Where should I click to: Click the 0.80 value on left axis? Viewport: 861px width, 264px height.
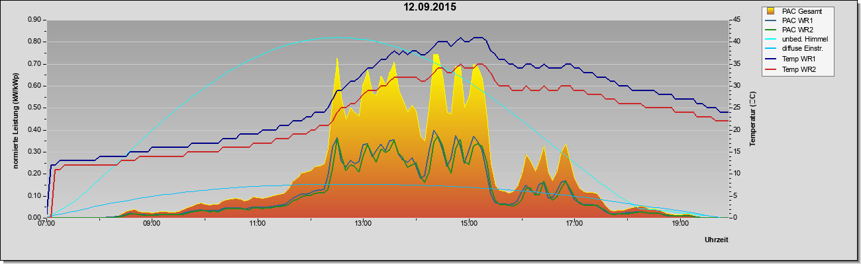pos(34,42)
